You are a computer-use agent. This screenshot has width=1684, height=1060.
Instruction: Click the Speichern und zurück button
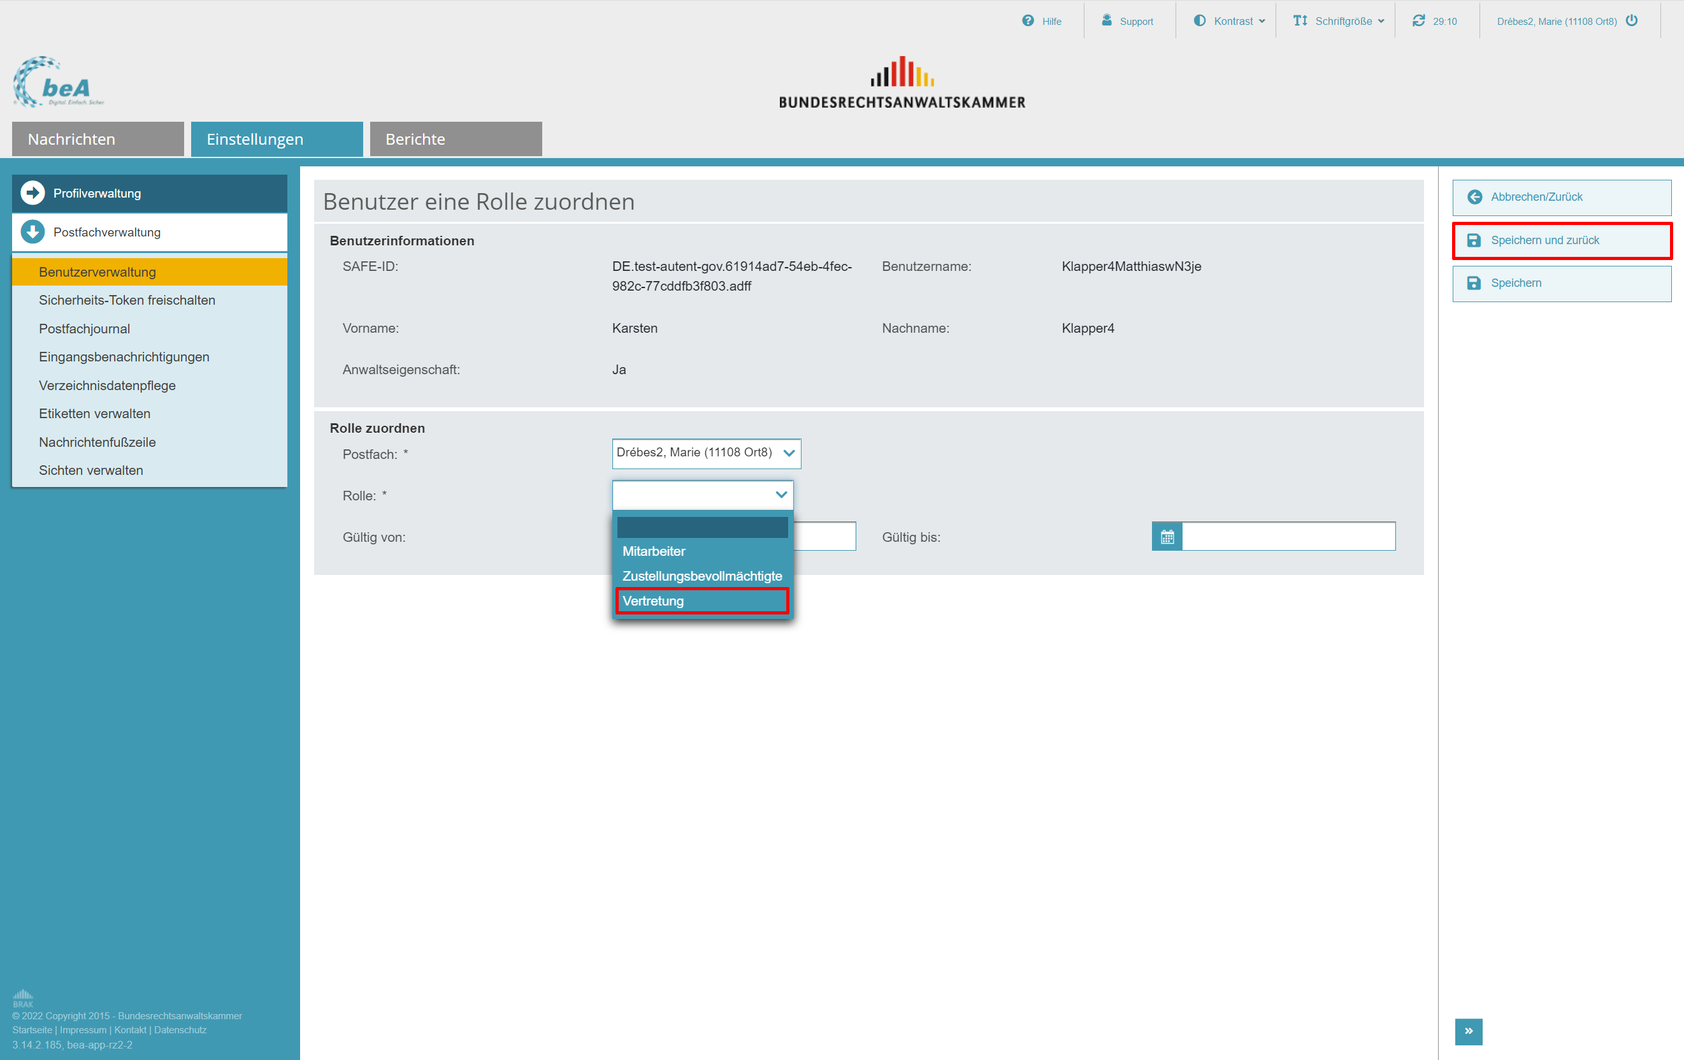(1561, 241)
